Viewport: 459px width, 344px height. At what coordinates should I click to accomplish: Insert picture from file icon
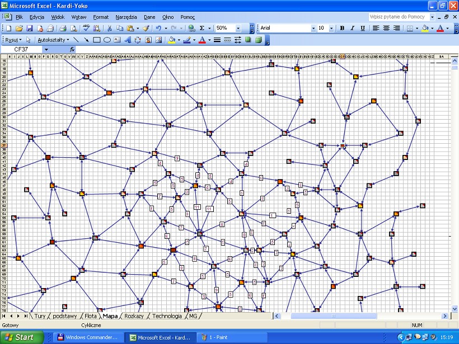click(158, 40)
